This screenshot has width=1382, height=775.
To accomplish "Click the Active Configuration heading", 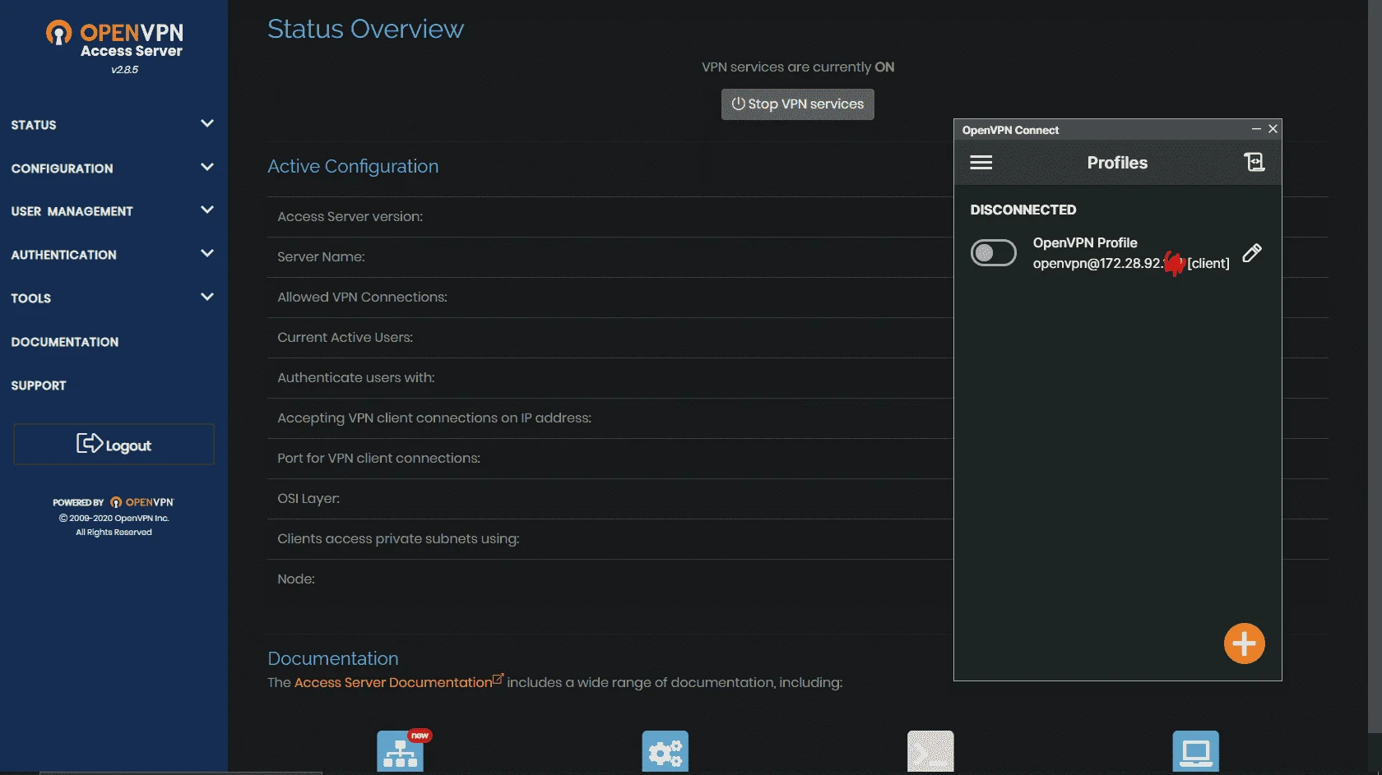I will pos(353,166).
